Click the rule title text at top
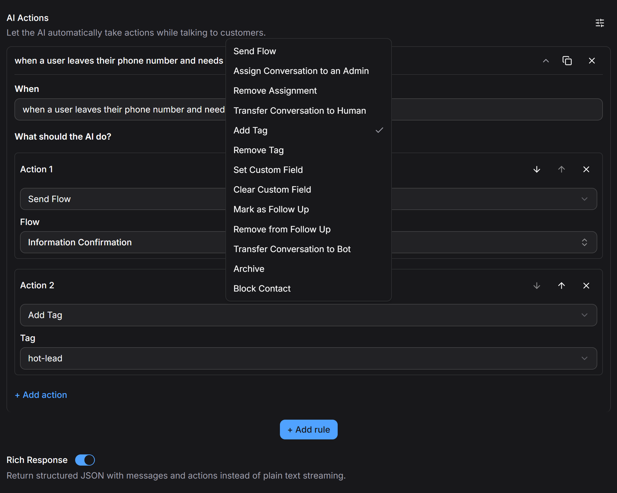 pyautogui.click(x=119, y=61)
